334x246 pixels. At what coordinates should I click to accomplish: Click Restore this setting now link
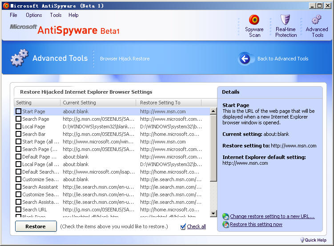click(256, 224)
